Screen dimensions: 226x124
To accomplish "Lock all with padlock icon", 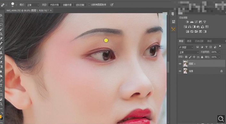I will 202,57.
